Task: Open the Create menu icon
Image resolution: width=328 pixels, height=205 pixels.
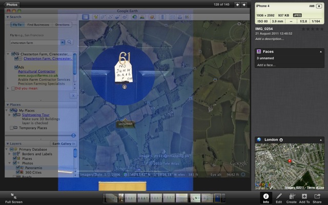Action: pos(292,198)
